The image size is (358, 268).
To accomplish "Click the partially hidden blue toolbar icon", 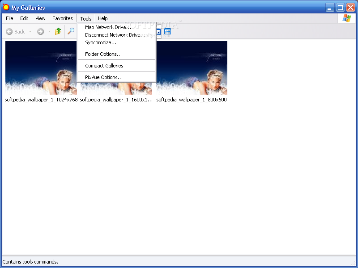I will (159, 31).
